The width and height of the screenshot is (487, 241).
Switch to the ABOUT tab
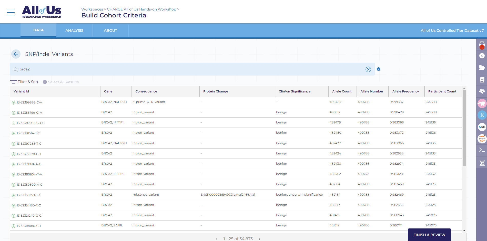110,30
